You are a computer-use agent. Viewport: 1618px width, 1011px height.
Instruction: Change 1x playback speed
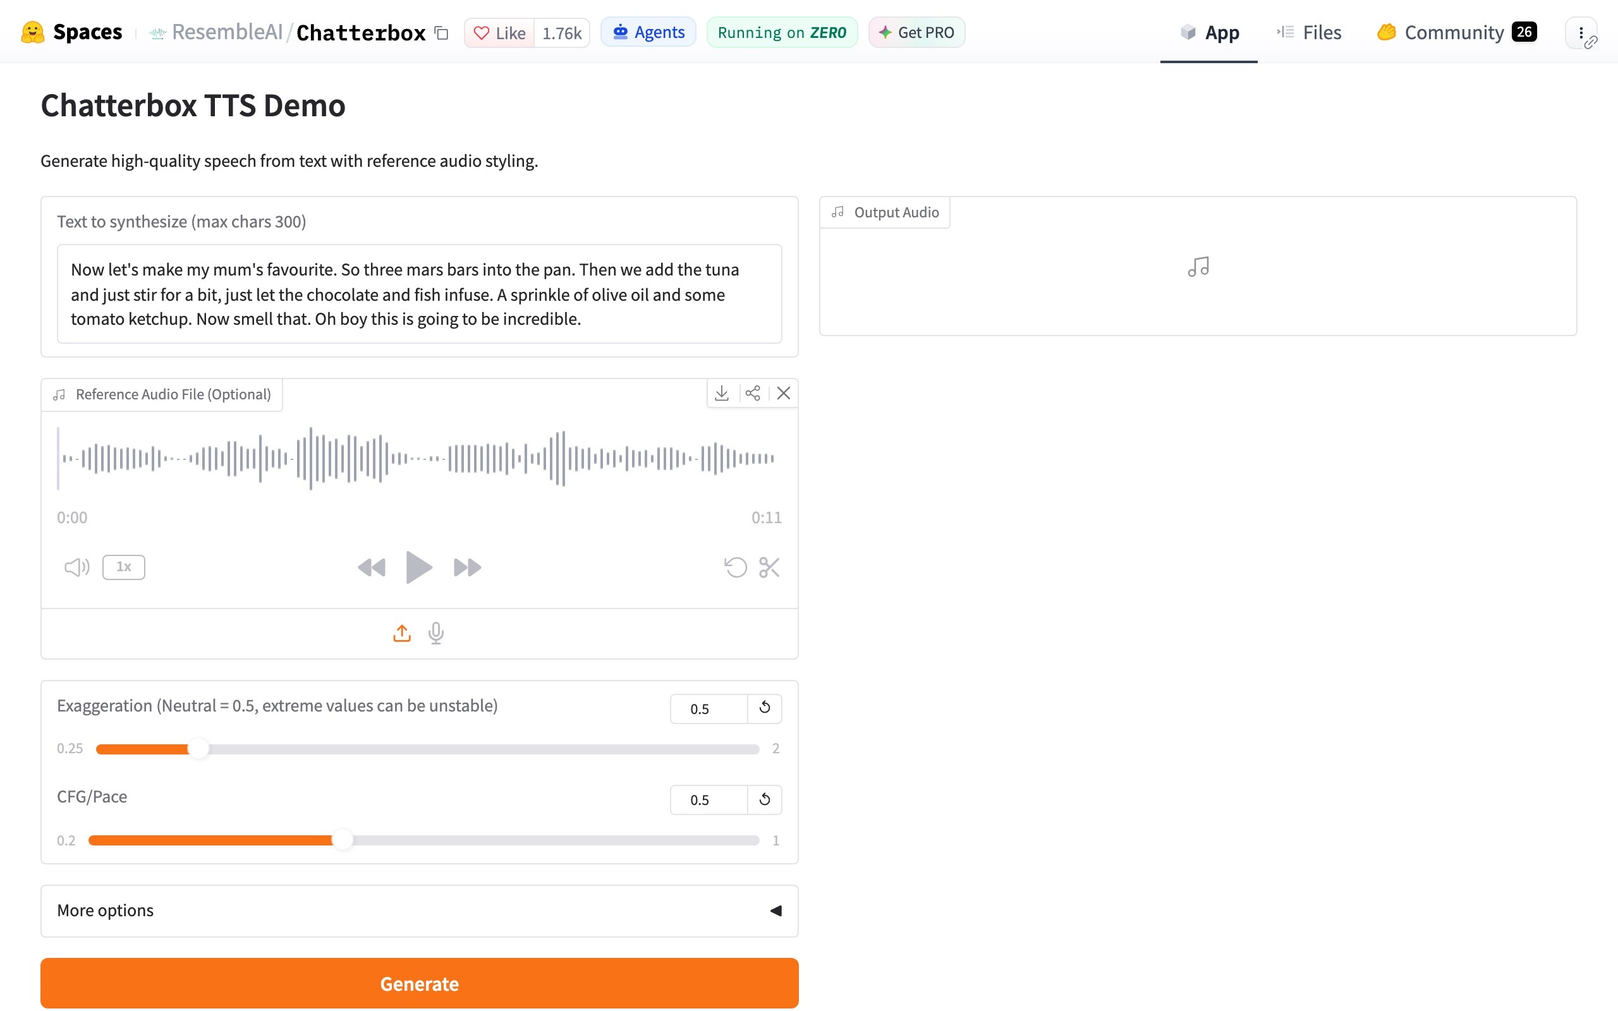[x=124, y=567]
